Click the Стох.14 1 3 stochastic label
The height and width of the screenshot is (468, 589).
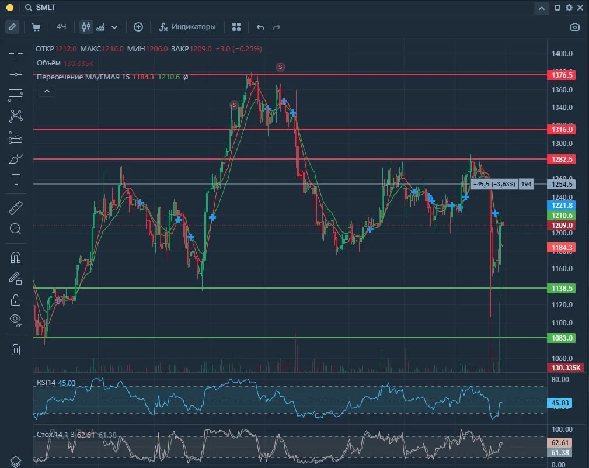coord(55,435)
